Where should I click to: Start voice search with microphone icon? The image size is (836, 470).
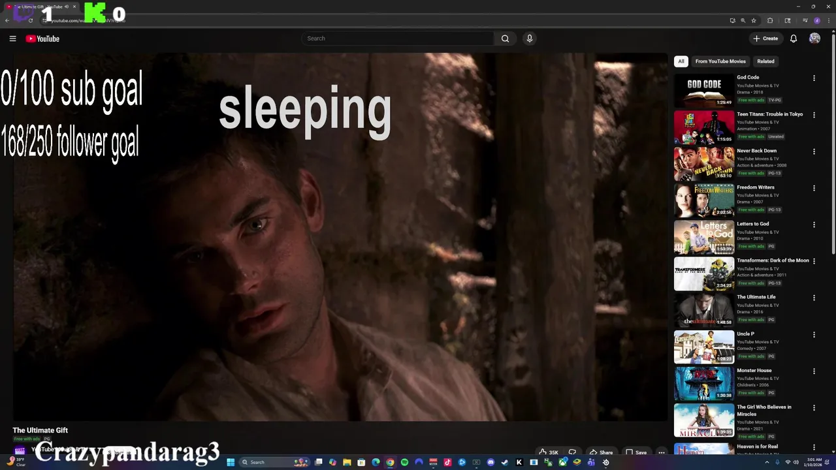(530, 39)
